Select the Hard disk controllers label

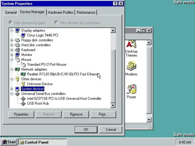36,45
